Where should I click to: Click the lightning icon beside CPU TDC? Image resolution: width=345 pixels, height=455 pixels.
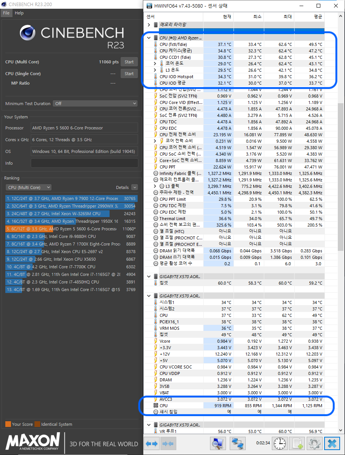point(156,122)
